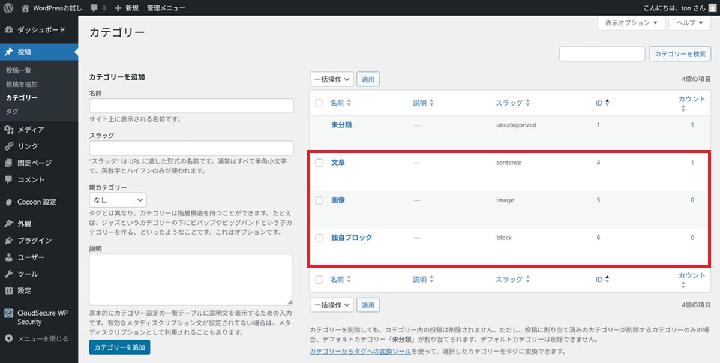Open the メディア sidebar menu
The image size is (720, 363).
pos(30,130)
